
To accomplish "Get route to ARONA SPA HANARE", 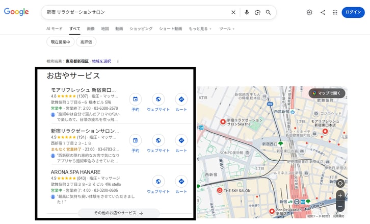I will click(x=181, y=181).
